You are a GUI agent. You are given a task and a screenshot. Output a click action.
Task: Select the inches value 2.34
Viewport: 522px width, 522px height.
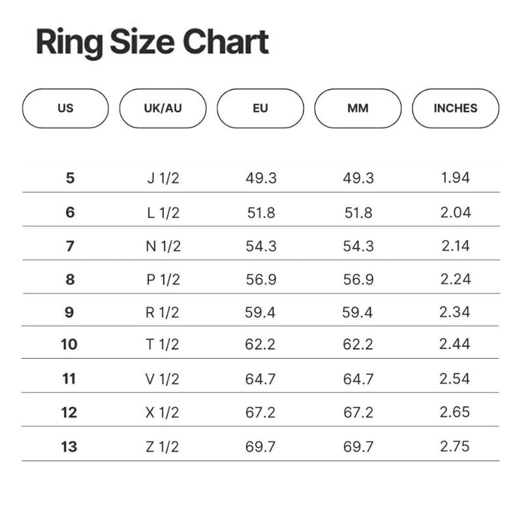[455, 312]
